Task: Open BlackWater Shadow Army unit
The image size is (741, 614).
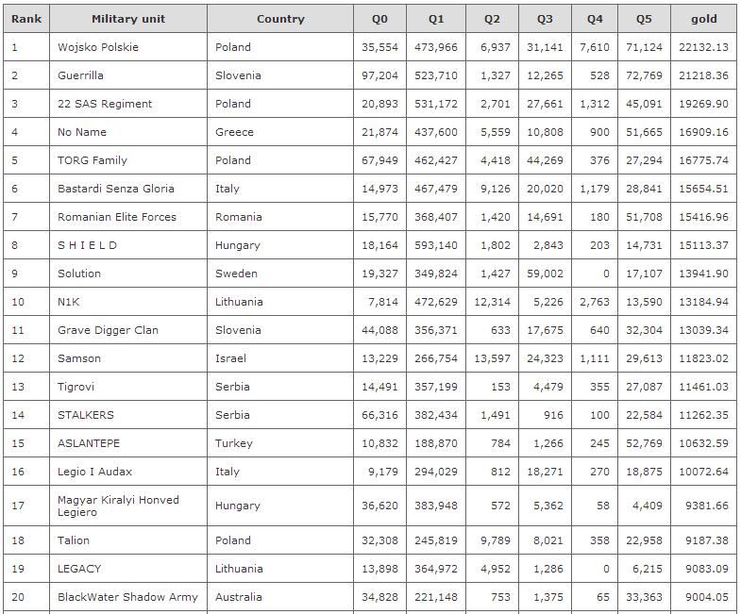Action: pyautogui.click(x=127, y=597)
